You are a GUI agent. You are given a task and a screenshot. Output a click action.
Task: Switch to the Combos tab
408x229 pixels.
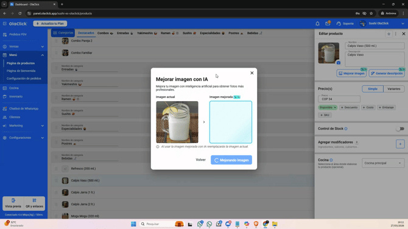(x=105, y=33)
